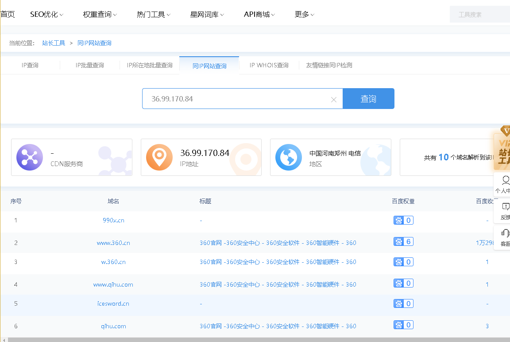510x342 pixels.
Task: Click Baidu weight badge for www.qihu.com
Action: click(403, 283)
